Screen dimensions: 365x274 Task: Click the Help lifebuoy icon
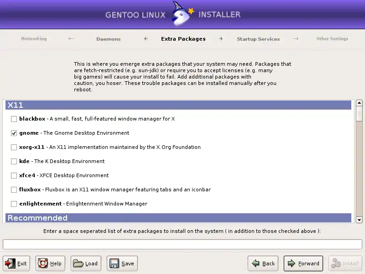coord(43,263)
